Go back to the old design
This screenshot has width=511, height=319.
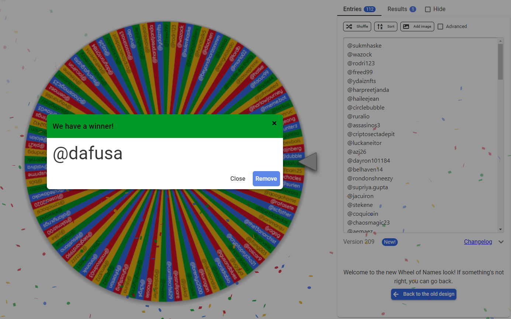pyautogui.click(x=424, y=294)
